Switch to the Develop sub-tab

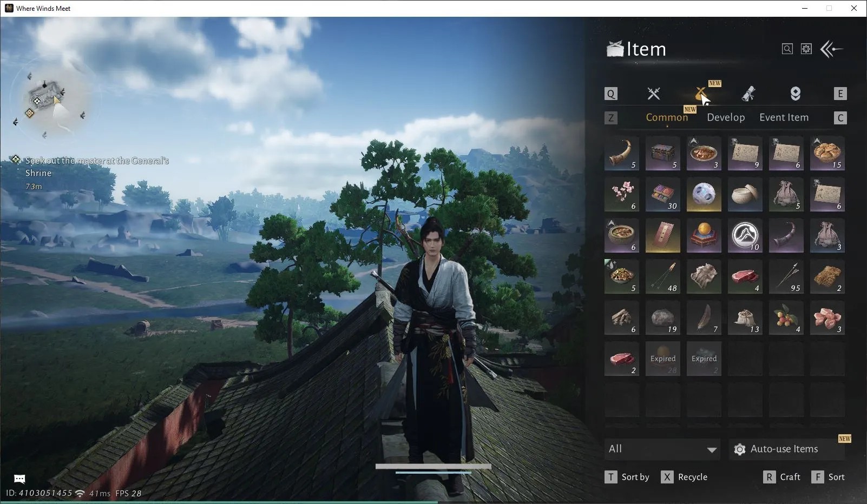(726, 117)
